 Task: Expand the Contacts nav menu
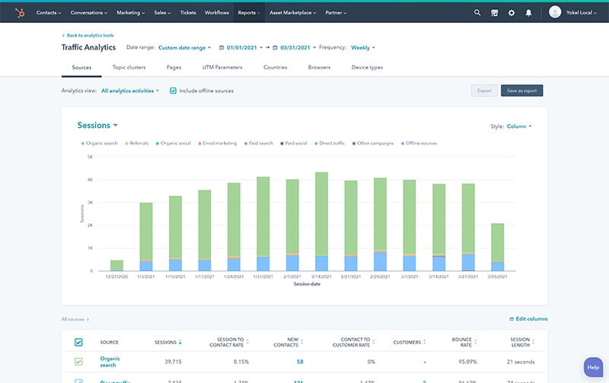pos(49,13)
